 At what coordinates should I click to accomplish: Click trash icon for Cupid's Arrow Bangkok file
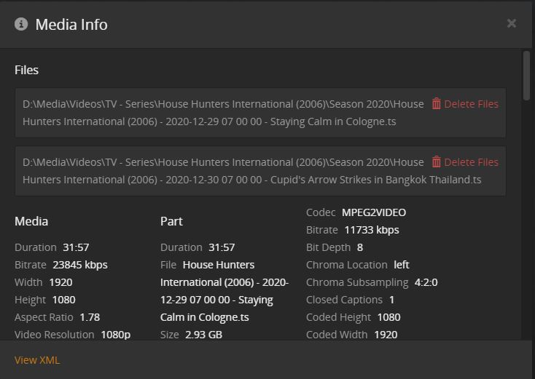tap(436, 161)
